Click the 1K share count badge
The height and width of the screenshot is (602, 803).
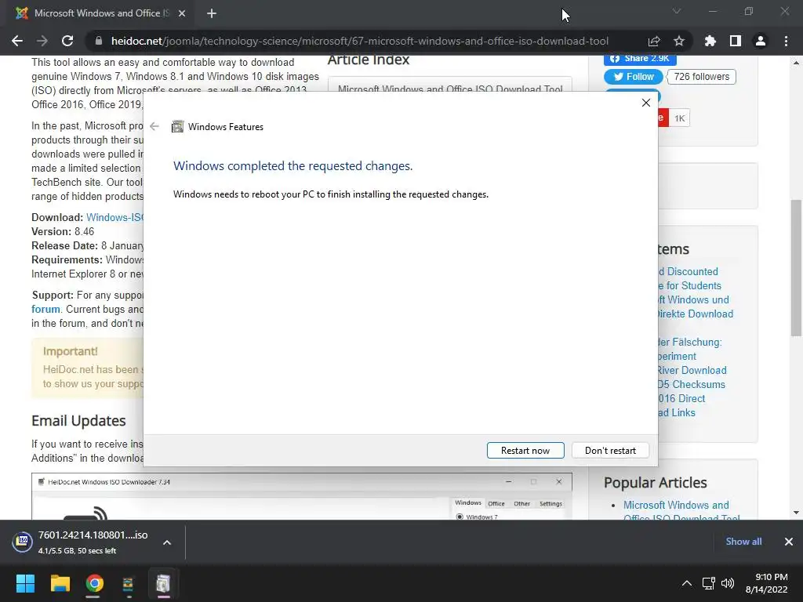click(x=680, y=118)
